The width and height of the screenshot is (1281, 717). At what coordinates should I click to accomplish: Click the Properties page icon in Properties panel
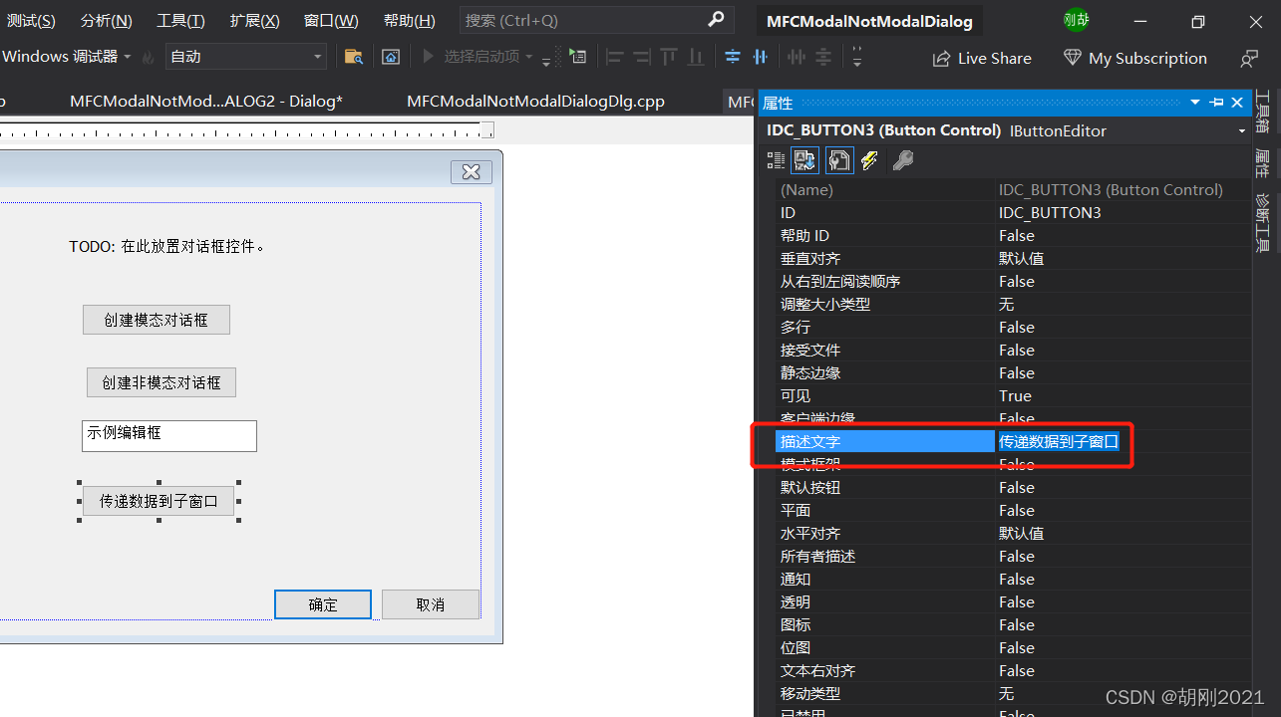point(838,160)
